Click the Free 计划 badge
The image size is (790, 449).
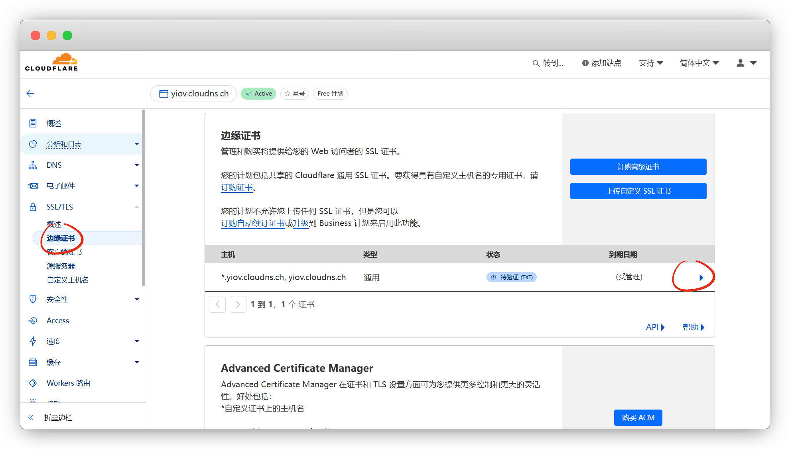tap(330, 94)
